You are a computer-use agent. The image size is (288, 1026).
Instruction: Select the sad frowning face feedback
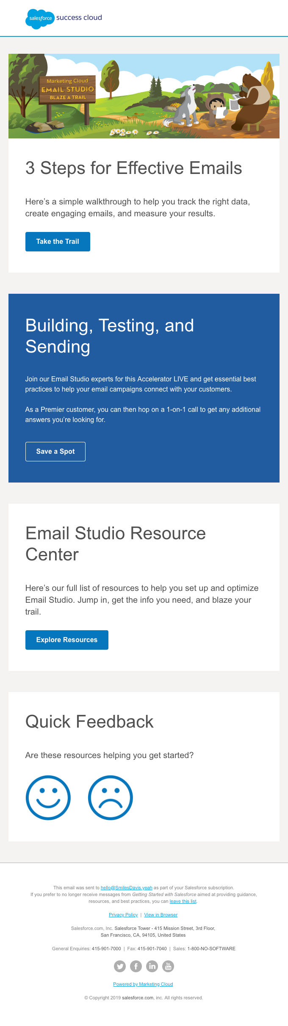coord(111,798)
